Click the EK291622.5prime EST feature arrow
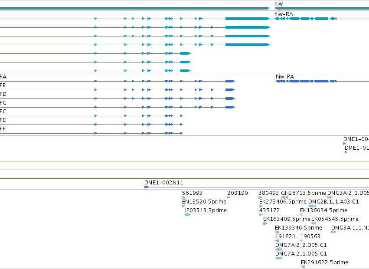Image resolution: width=369 pixels, height=269 pixels. click(303, 267)
